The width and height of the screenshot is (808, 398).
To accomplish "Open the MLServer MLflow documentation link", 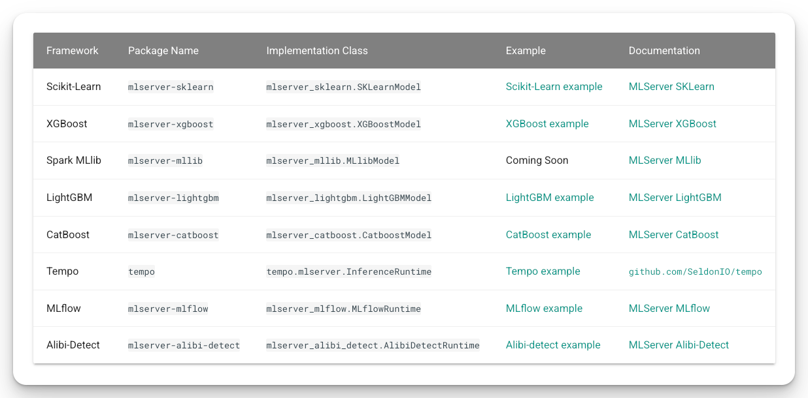I will [x=669, y=309].
